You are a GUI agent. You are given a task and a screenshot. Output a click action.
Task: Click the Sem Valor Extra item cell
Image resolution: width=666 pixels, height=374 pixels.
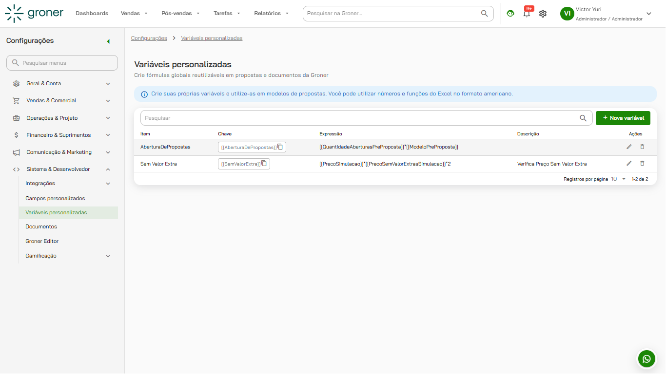tap(158, 164)
